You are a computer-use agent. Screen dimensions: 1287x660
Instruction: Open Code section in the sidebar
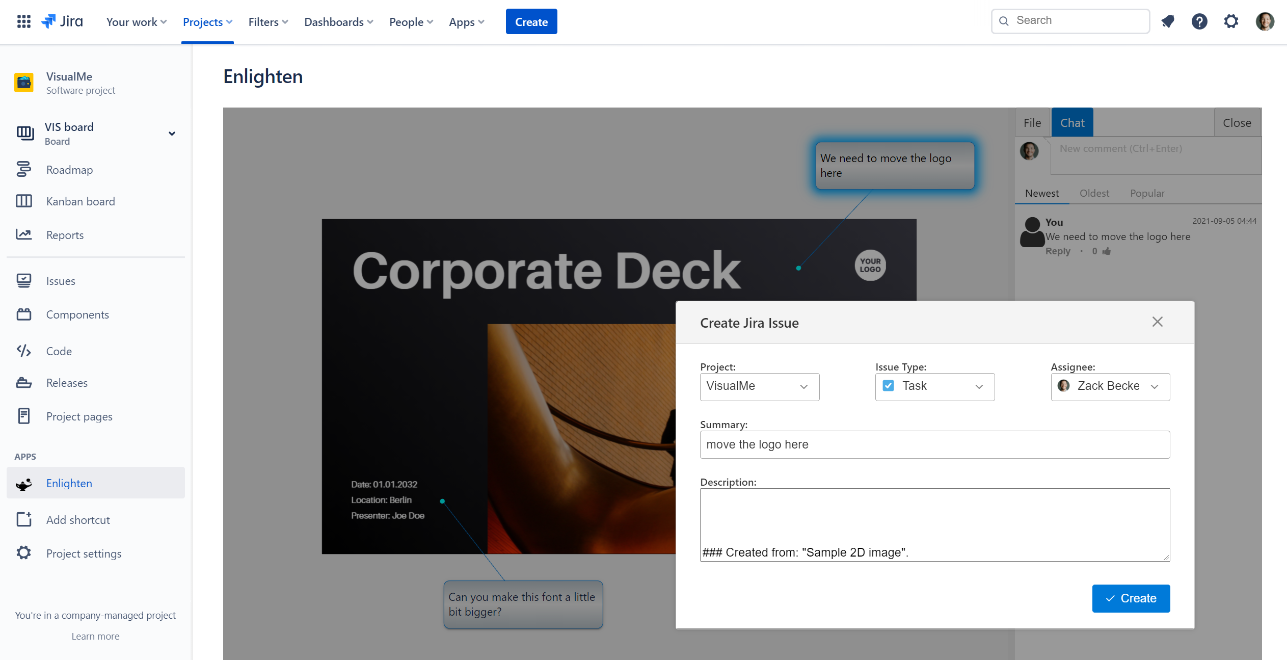point(59,351)
